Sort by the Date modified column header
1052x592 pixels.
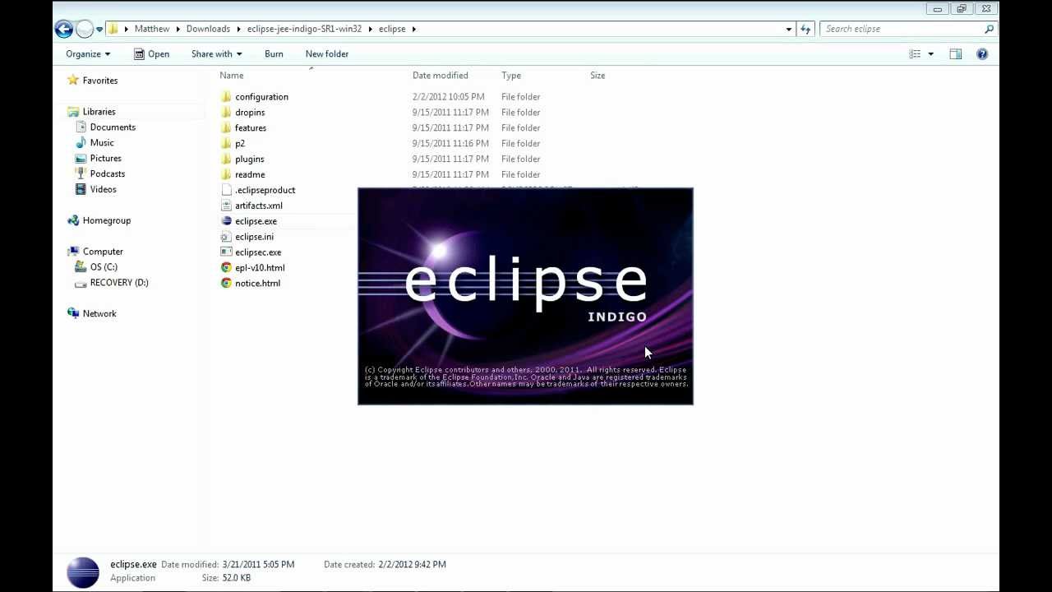[x=440, y=76]
